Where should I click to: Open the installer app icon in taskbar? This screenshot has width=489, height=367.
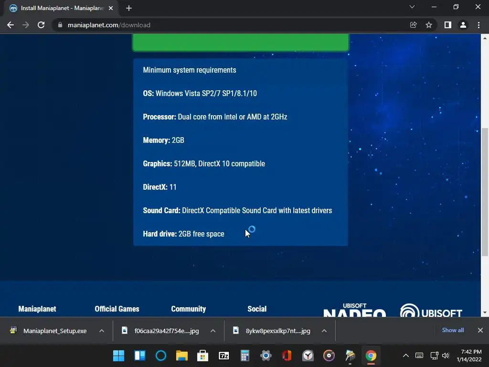350,356
